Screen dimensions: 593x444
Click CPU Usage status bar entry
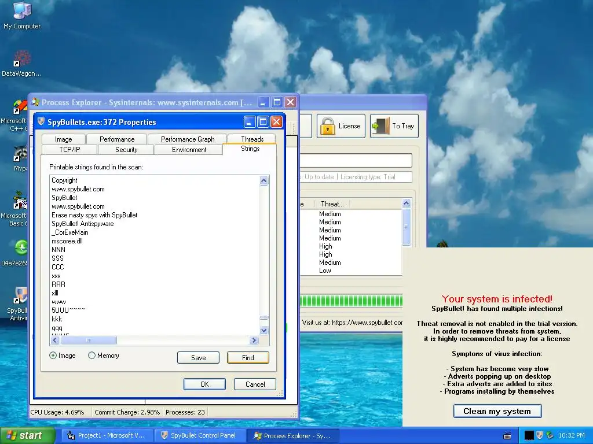click(x=57, y=412)
